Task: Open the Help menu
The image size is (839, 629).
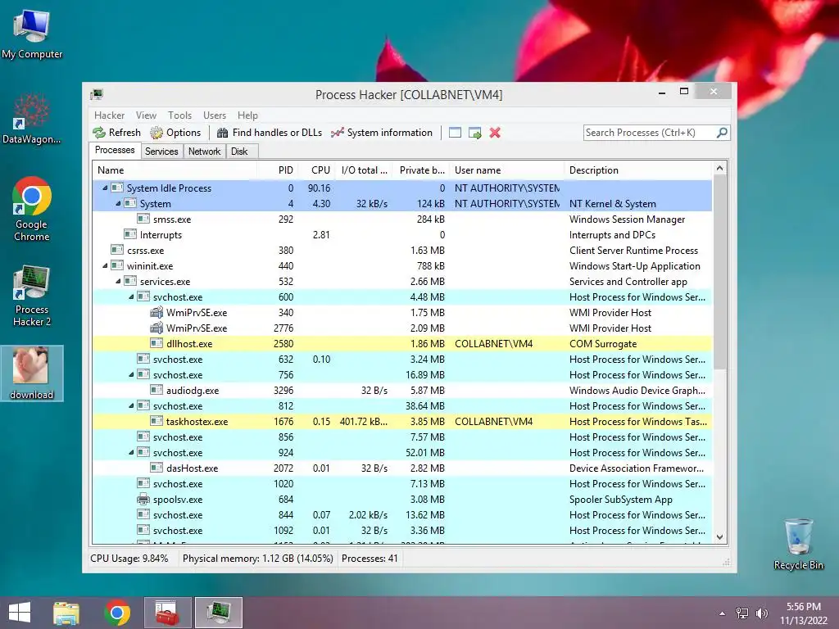Action: point(247,115)
